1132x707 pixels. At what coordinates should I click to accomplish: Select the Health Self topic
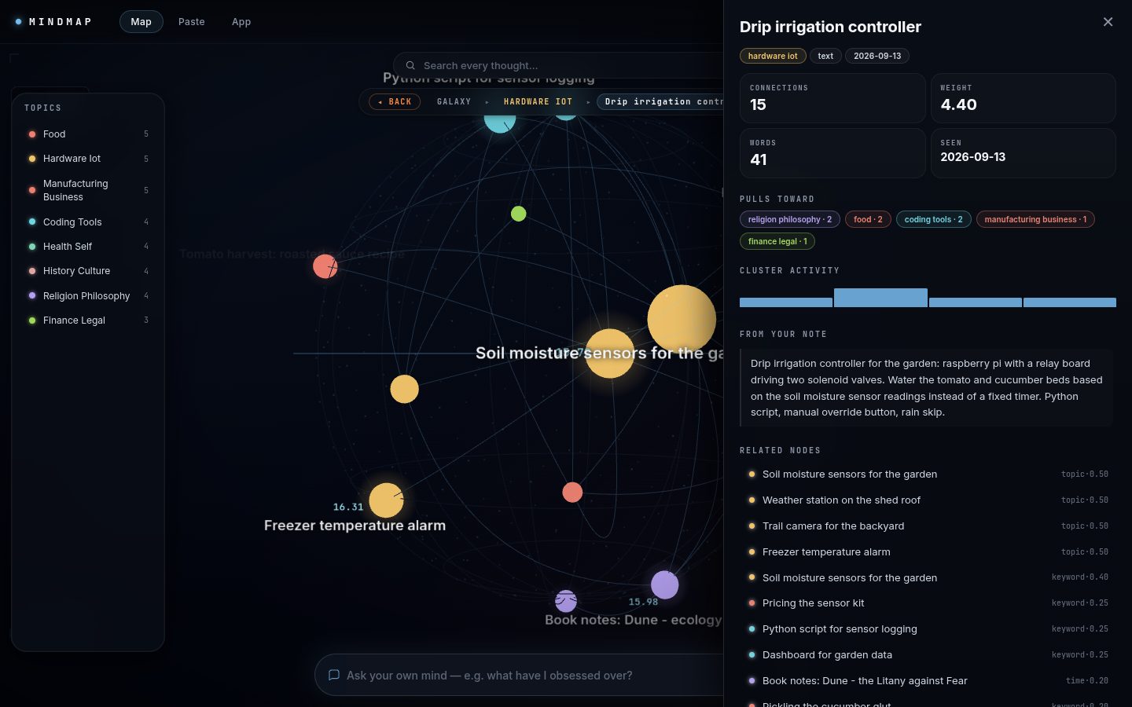click(x=88, y=247)
